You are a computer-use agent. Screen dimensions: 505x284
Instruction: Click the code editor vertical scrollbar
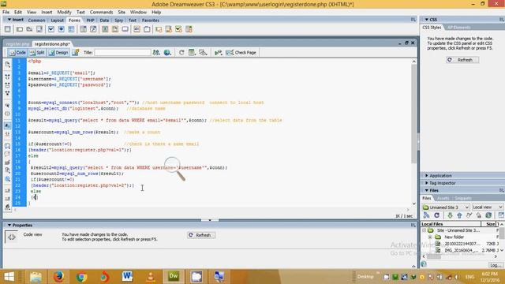413,133
